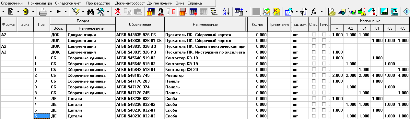Image resolution: width=410 pixels, height=119 pixels.
Task: Toggle Техн. checkbox for Резистор row
Action: [323, 75]
